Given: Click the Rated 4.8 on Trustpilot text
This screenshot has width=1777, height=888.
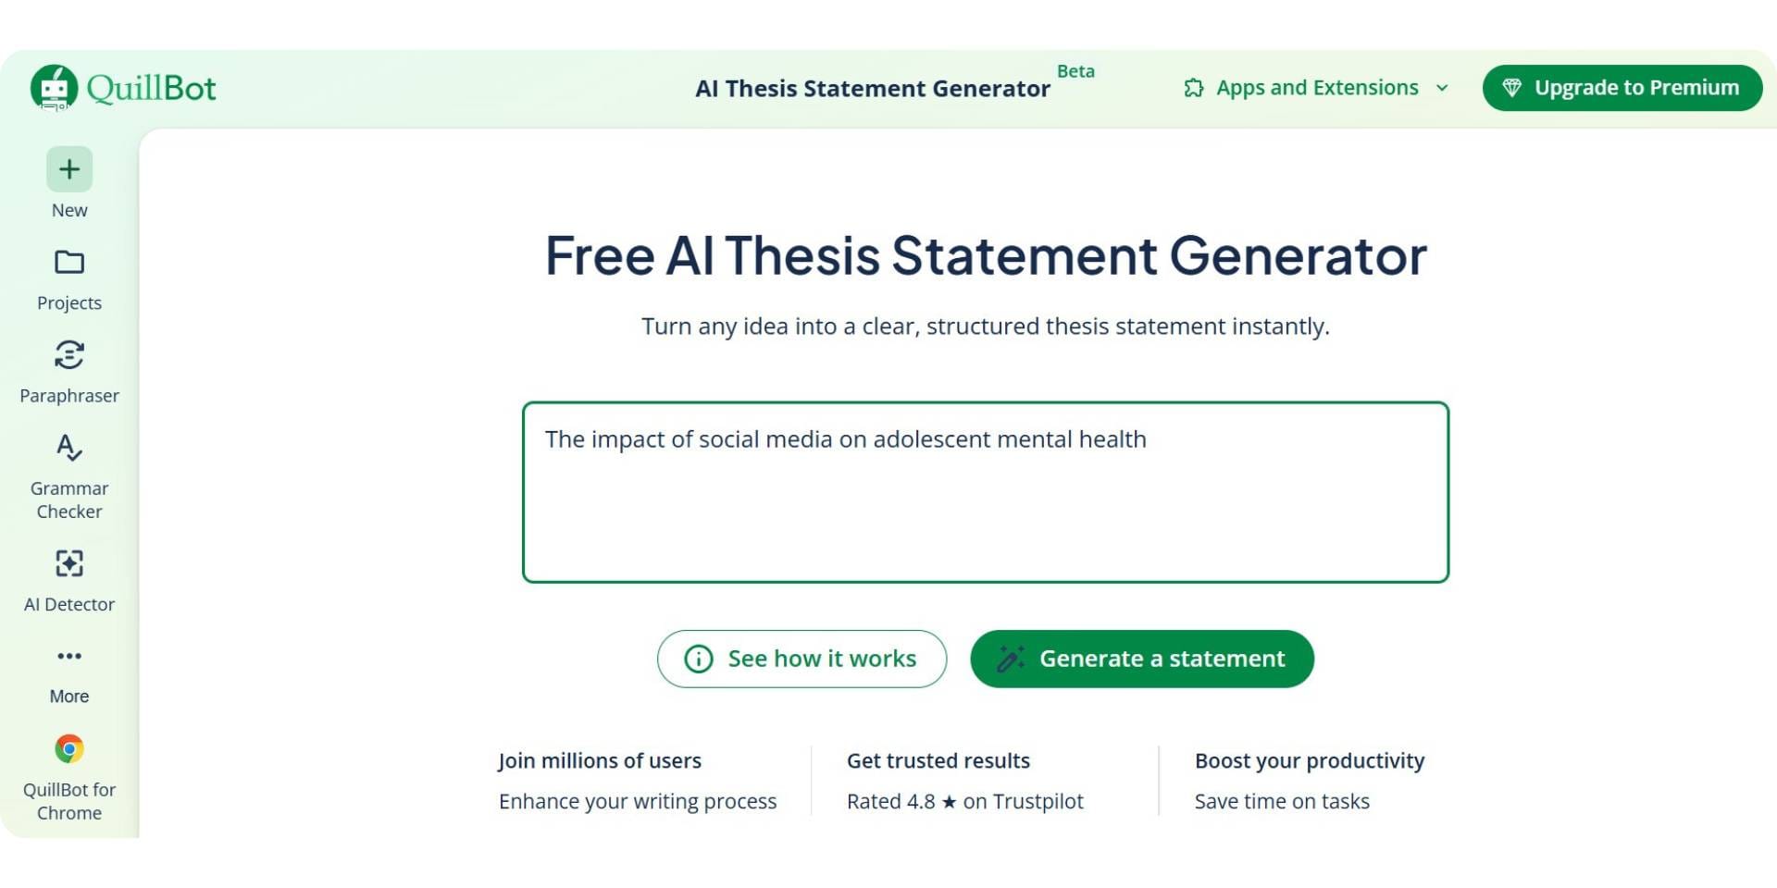Looking at the screenshot, I should pyautogui.click(x=964, y=801).
